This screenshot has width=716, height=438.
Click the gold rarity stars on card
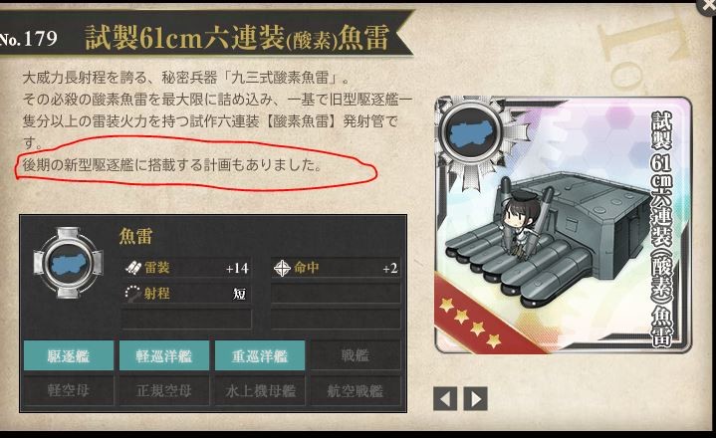(x=470, y=325)
